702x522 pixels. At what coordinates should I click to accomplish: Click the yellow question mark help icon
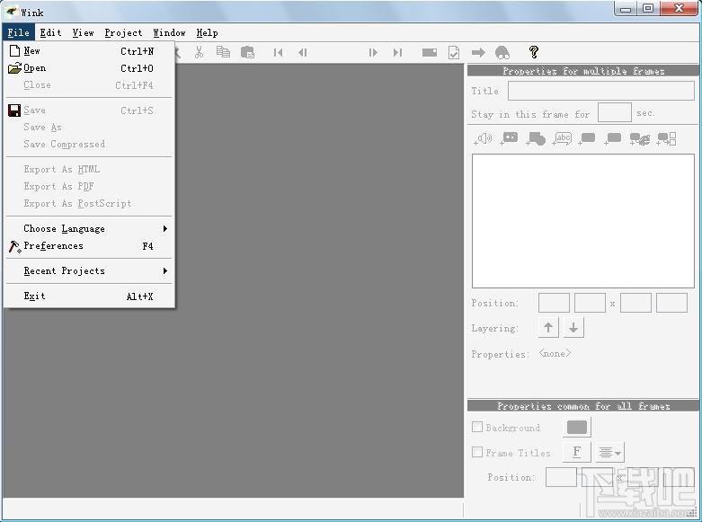pos(533,52)
